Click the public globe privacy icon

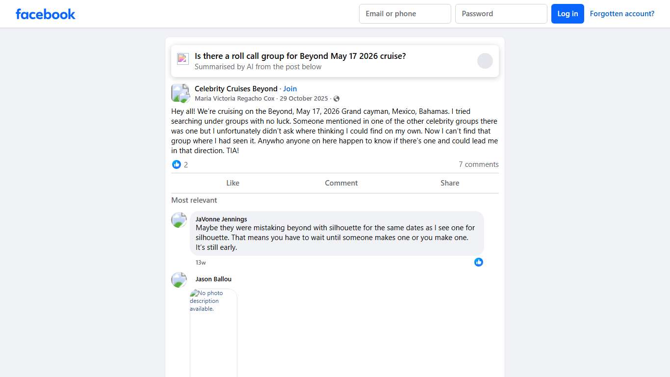336,99
